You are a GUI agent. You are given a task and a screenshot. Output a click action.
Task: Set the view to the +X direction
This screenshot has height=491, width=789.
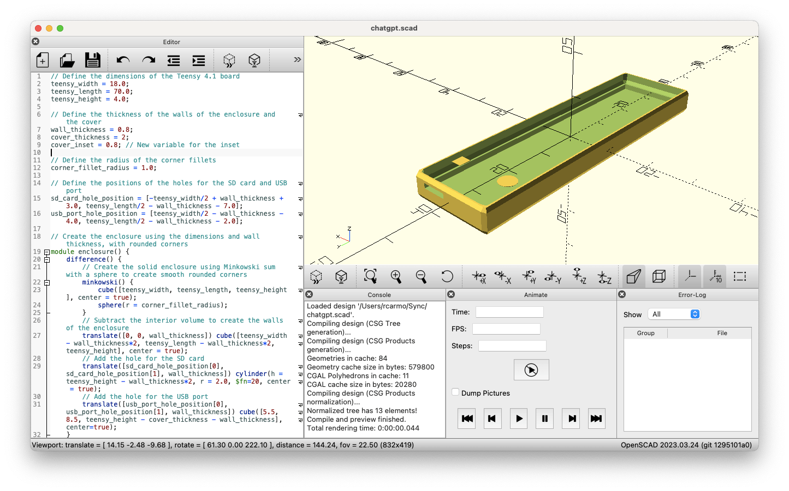point(479,277)
